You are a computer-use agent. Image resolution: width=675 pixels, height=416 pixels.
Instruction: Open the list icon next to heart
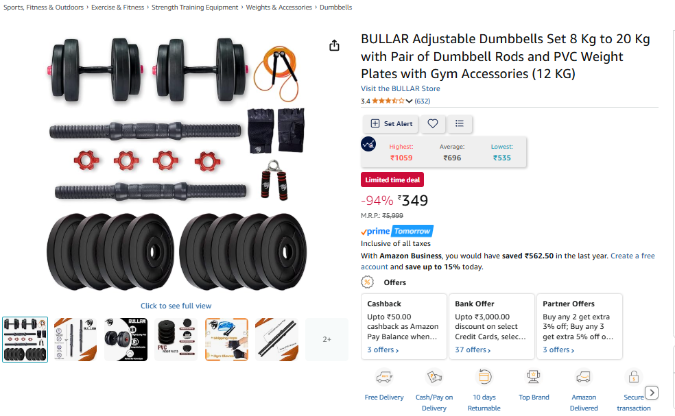click(x=460, y=123)
